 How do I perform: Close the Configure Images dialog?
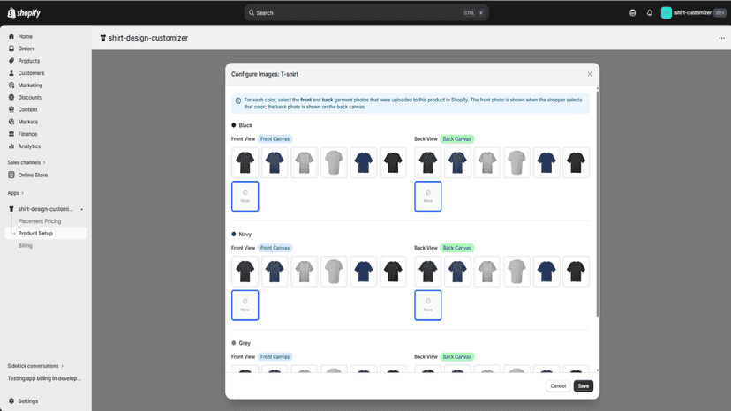(589, 74)
